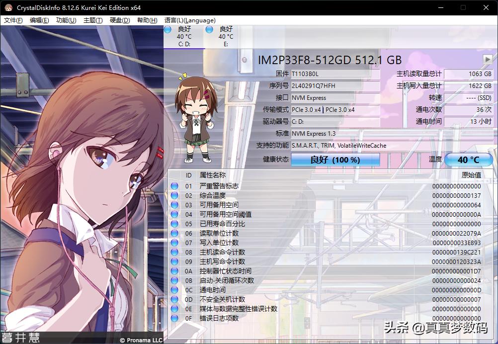Click status orb for attribute 0F 错误日志项数

coord(174,318)
